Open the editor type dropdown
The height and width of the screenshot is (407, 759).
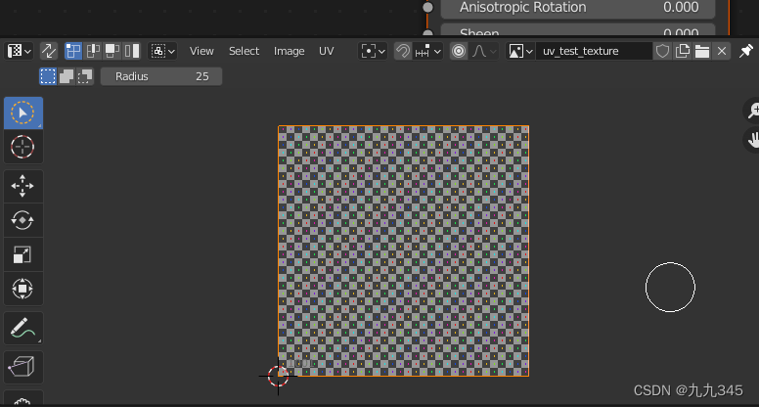[20, 51]
